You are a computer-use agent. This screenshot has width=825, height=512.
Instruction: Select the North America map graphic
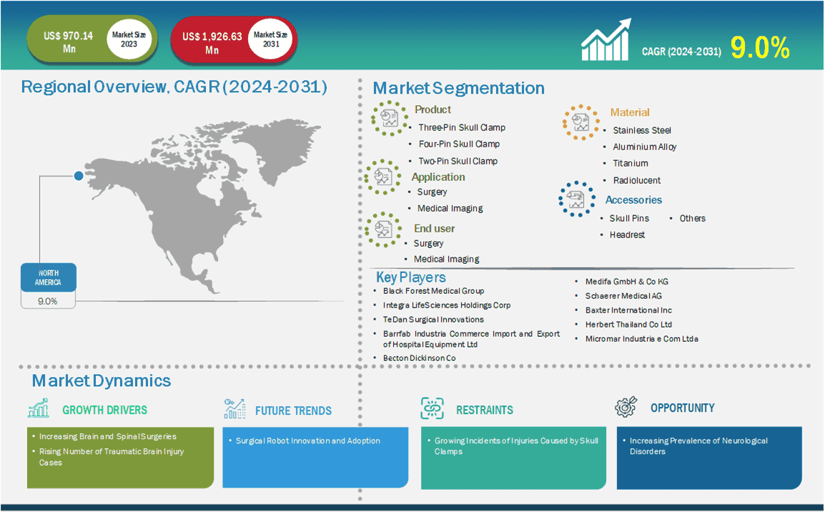click(x=202, y=205)
